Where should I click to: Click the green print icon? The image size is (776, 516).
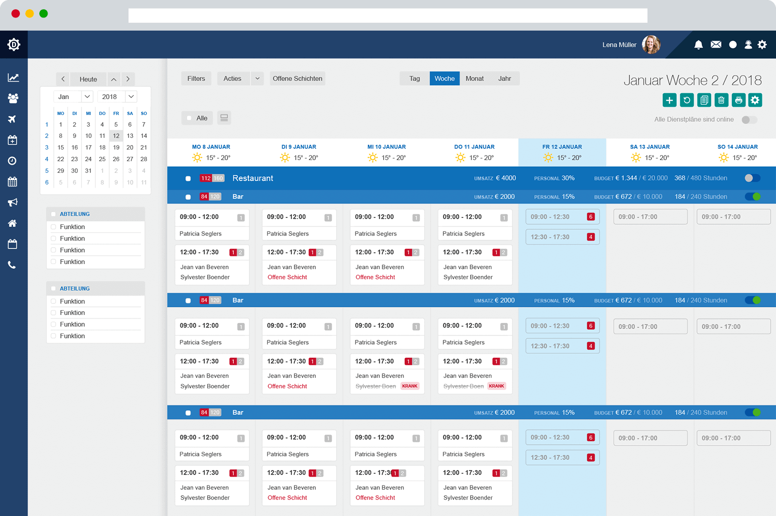coord(738,100)
